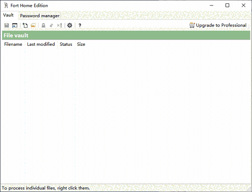252x192 pixels.
Task: Click Upgrade to Professional
Action: [218, 25]
